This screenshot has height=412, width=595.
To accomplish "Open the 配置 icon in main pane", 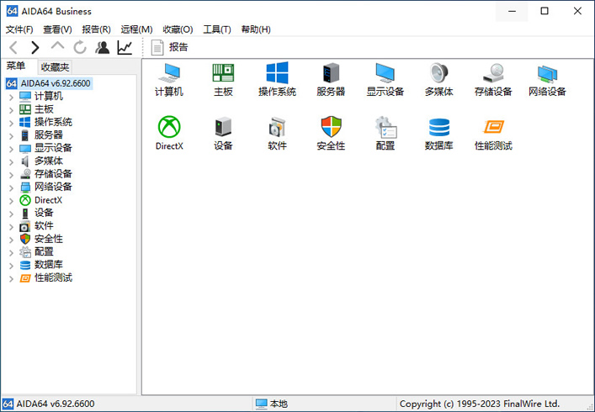I will click(x=385, y=133).
